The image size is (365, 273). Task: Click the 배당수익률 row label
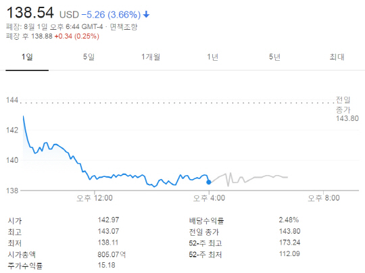point(206,221)
